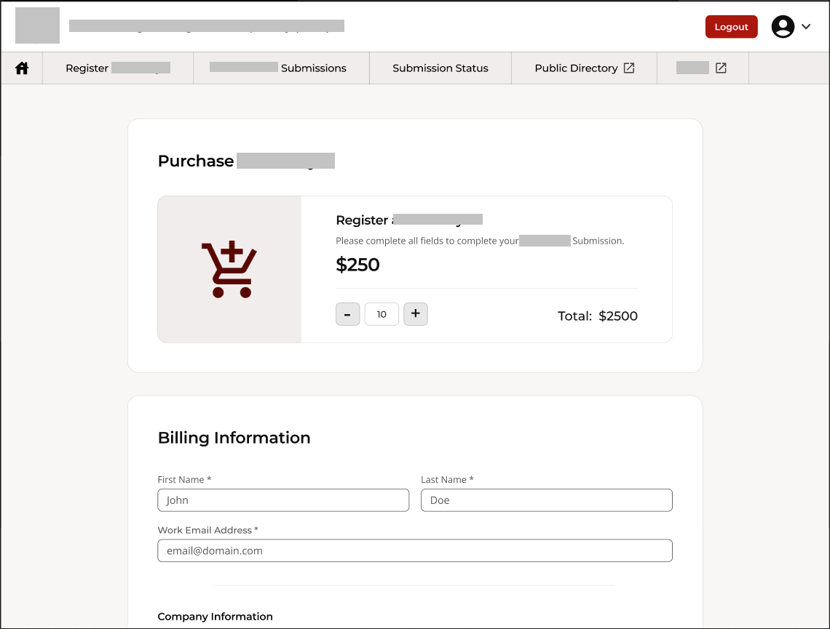Increase quantity with the plus button

415,313
